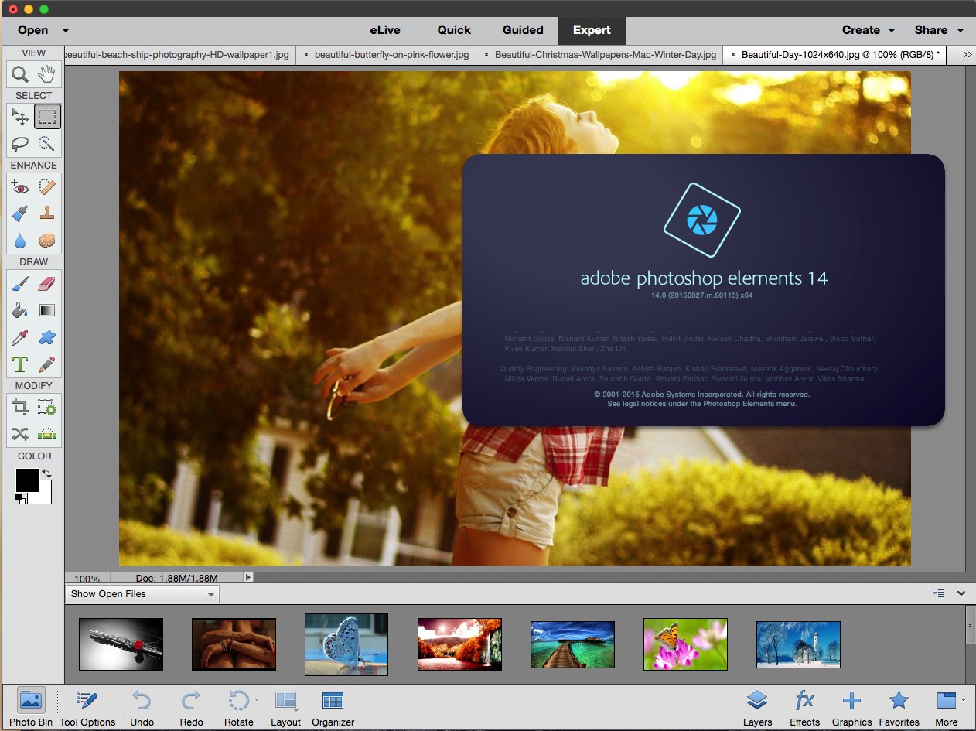Select the Zoom tool
This screenshot has height=731, width=976.
click(20, 74)
